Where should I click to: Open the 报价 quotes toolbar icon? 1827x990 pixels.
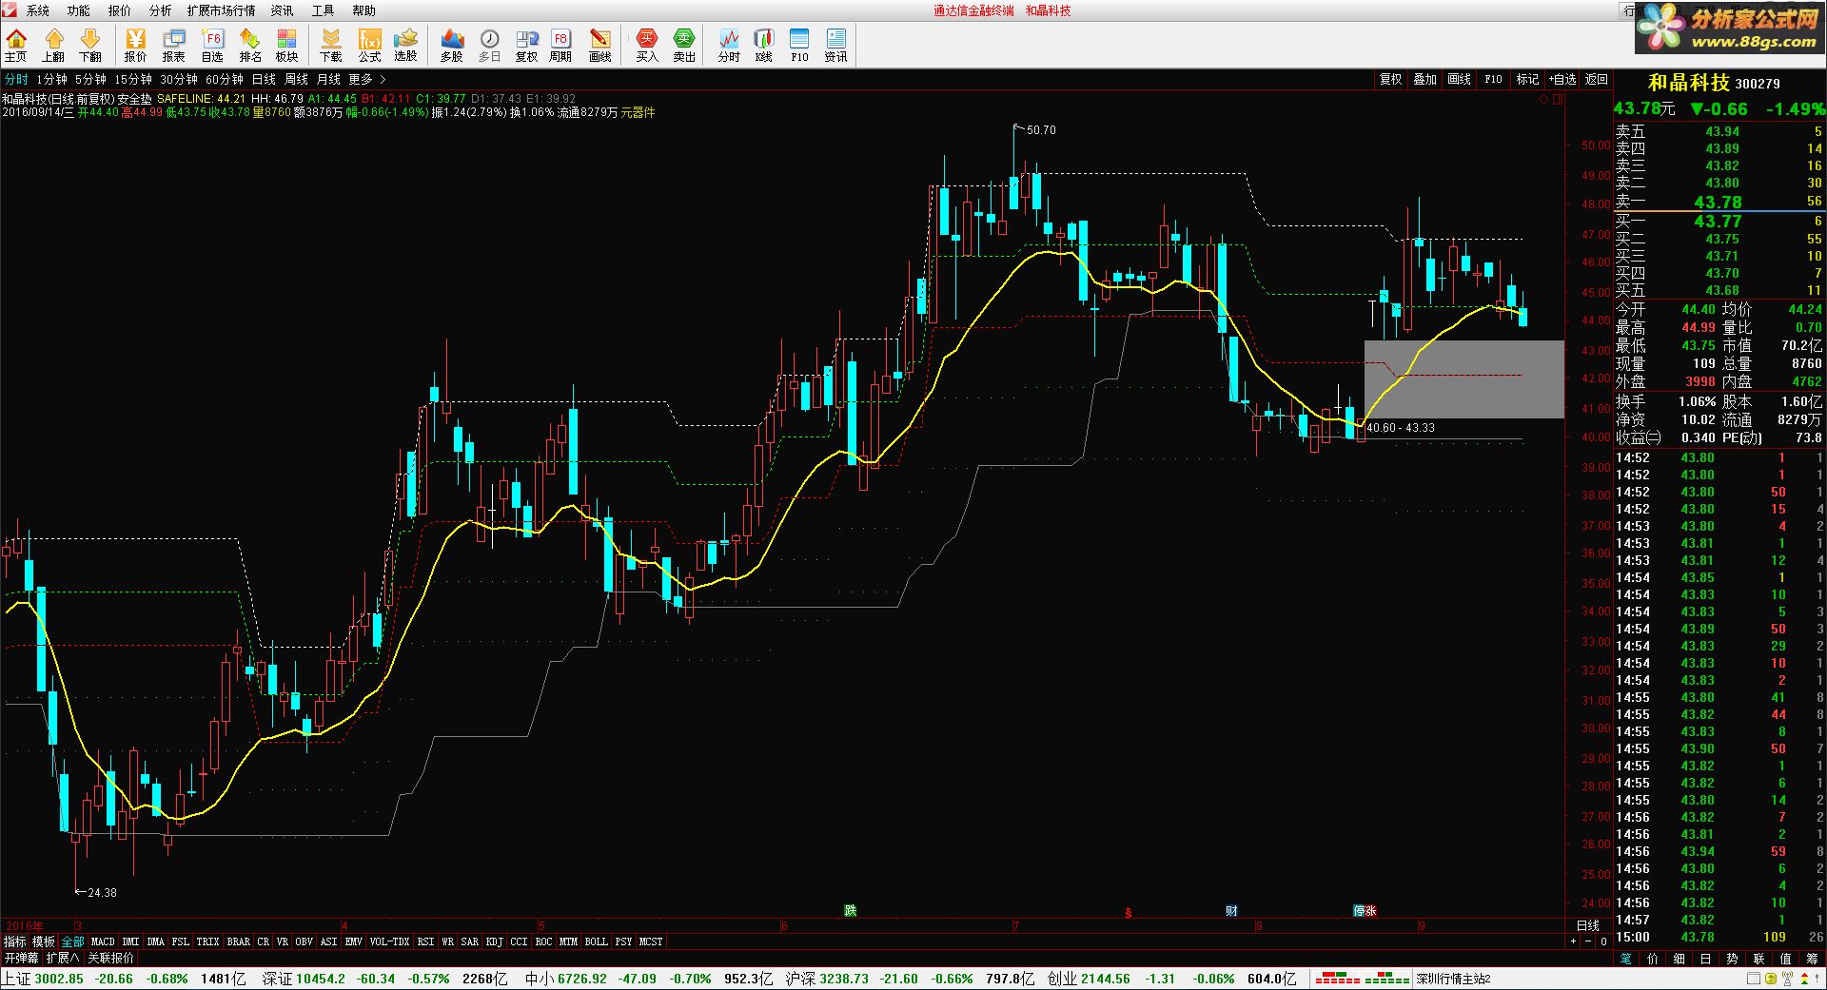(x=136, y=45)
